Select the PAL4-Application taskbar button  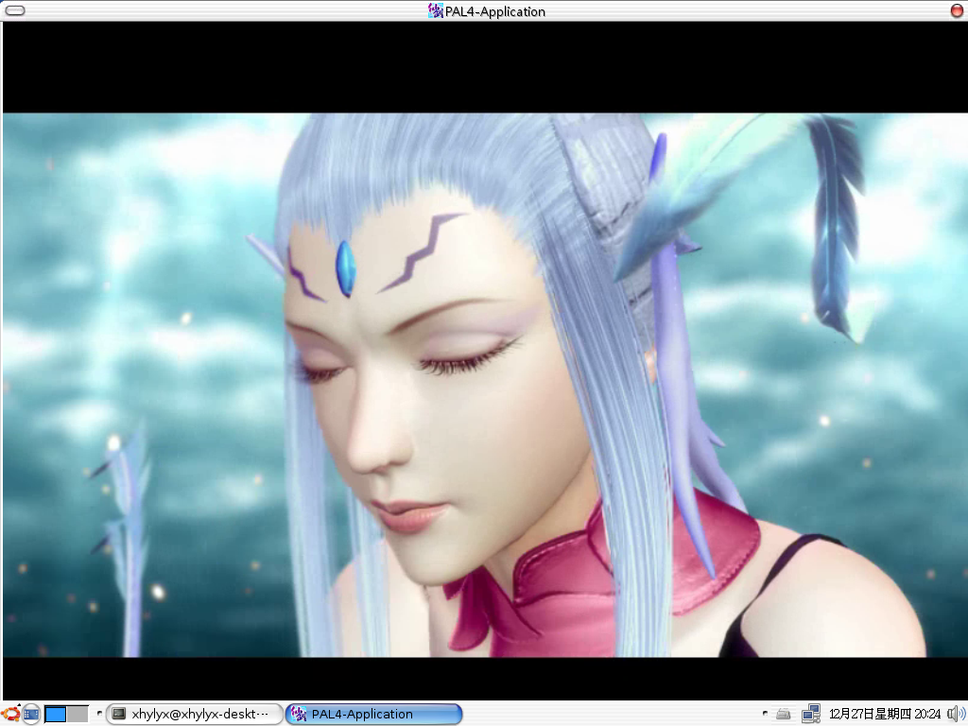(373, 715)
